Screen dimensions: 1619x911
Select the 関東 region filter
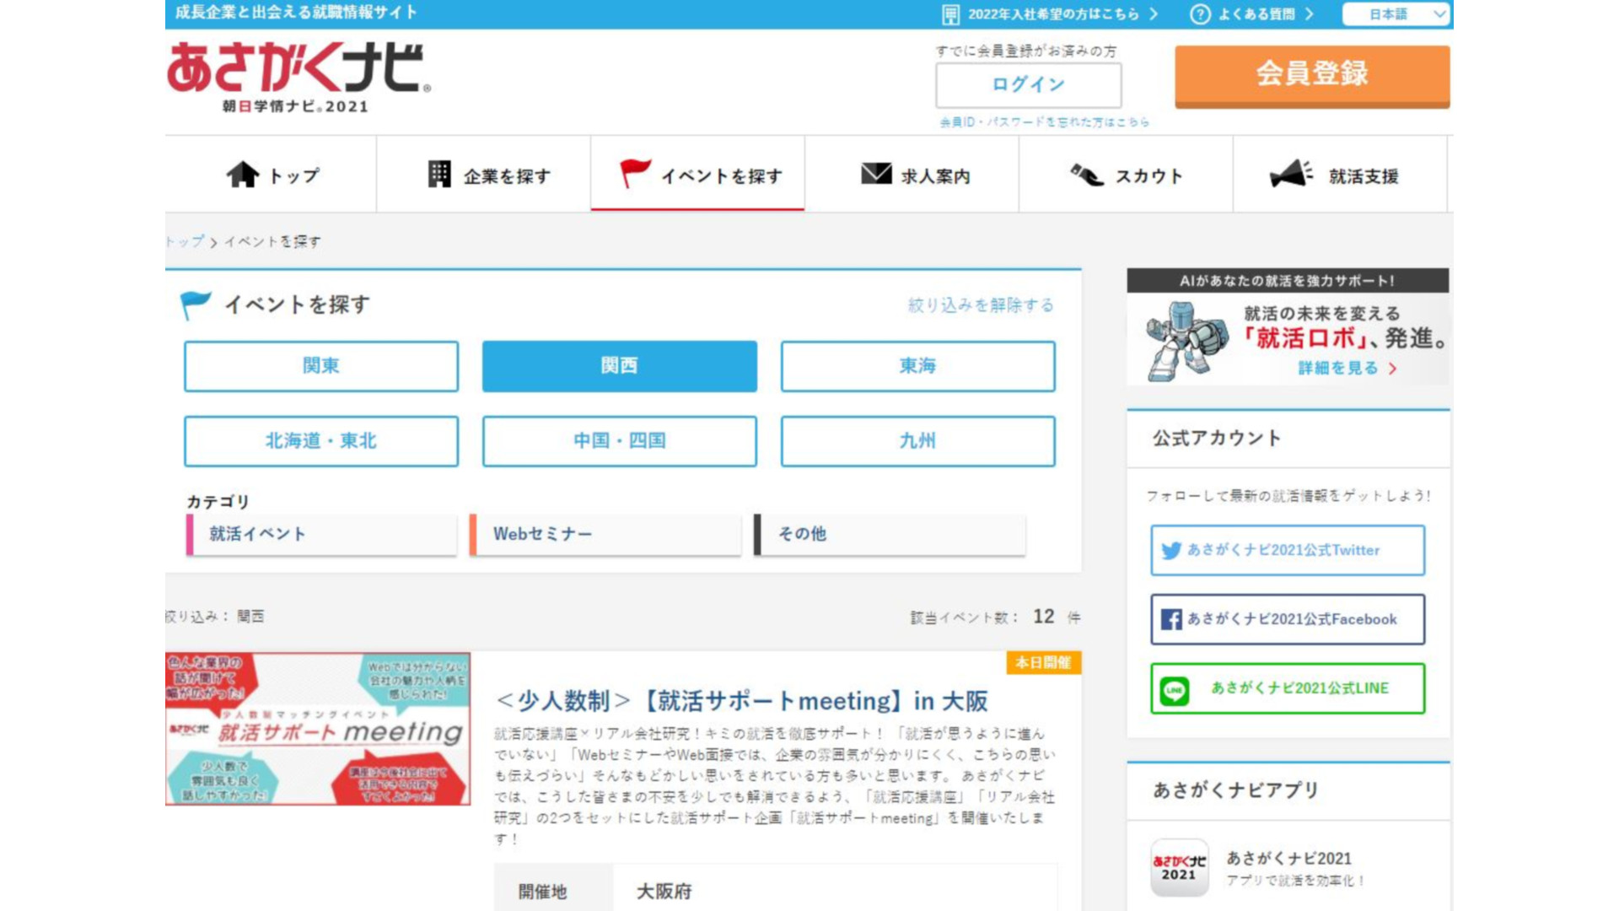[x=321, y=366]
